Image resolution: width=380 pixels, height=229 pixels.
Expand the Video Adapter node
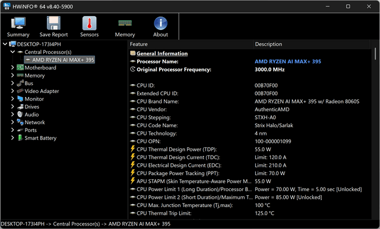[x=12, y=91]
